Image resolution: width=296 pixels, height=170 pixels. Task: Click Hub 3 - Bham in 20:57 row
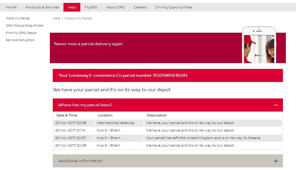(x=119, y=138)
